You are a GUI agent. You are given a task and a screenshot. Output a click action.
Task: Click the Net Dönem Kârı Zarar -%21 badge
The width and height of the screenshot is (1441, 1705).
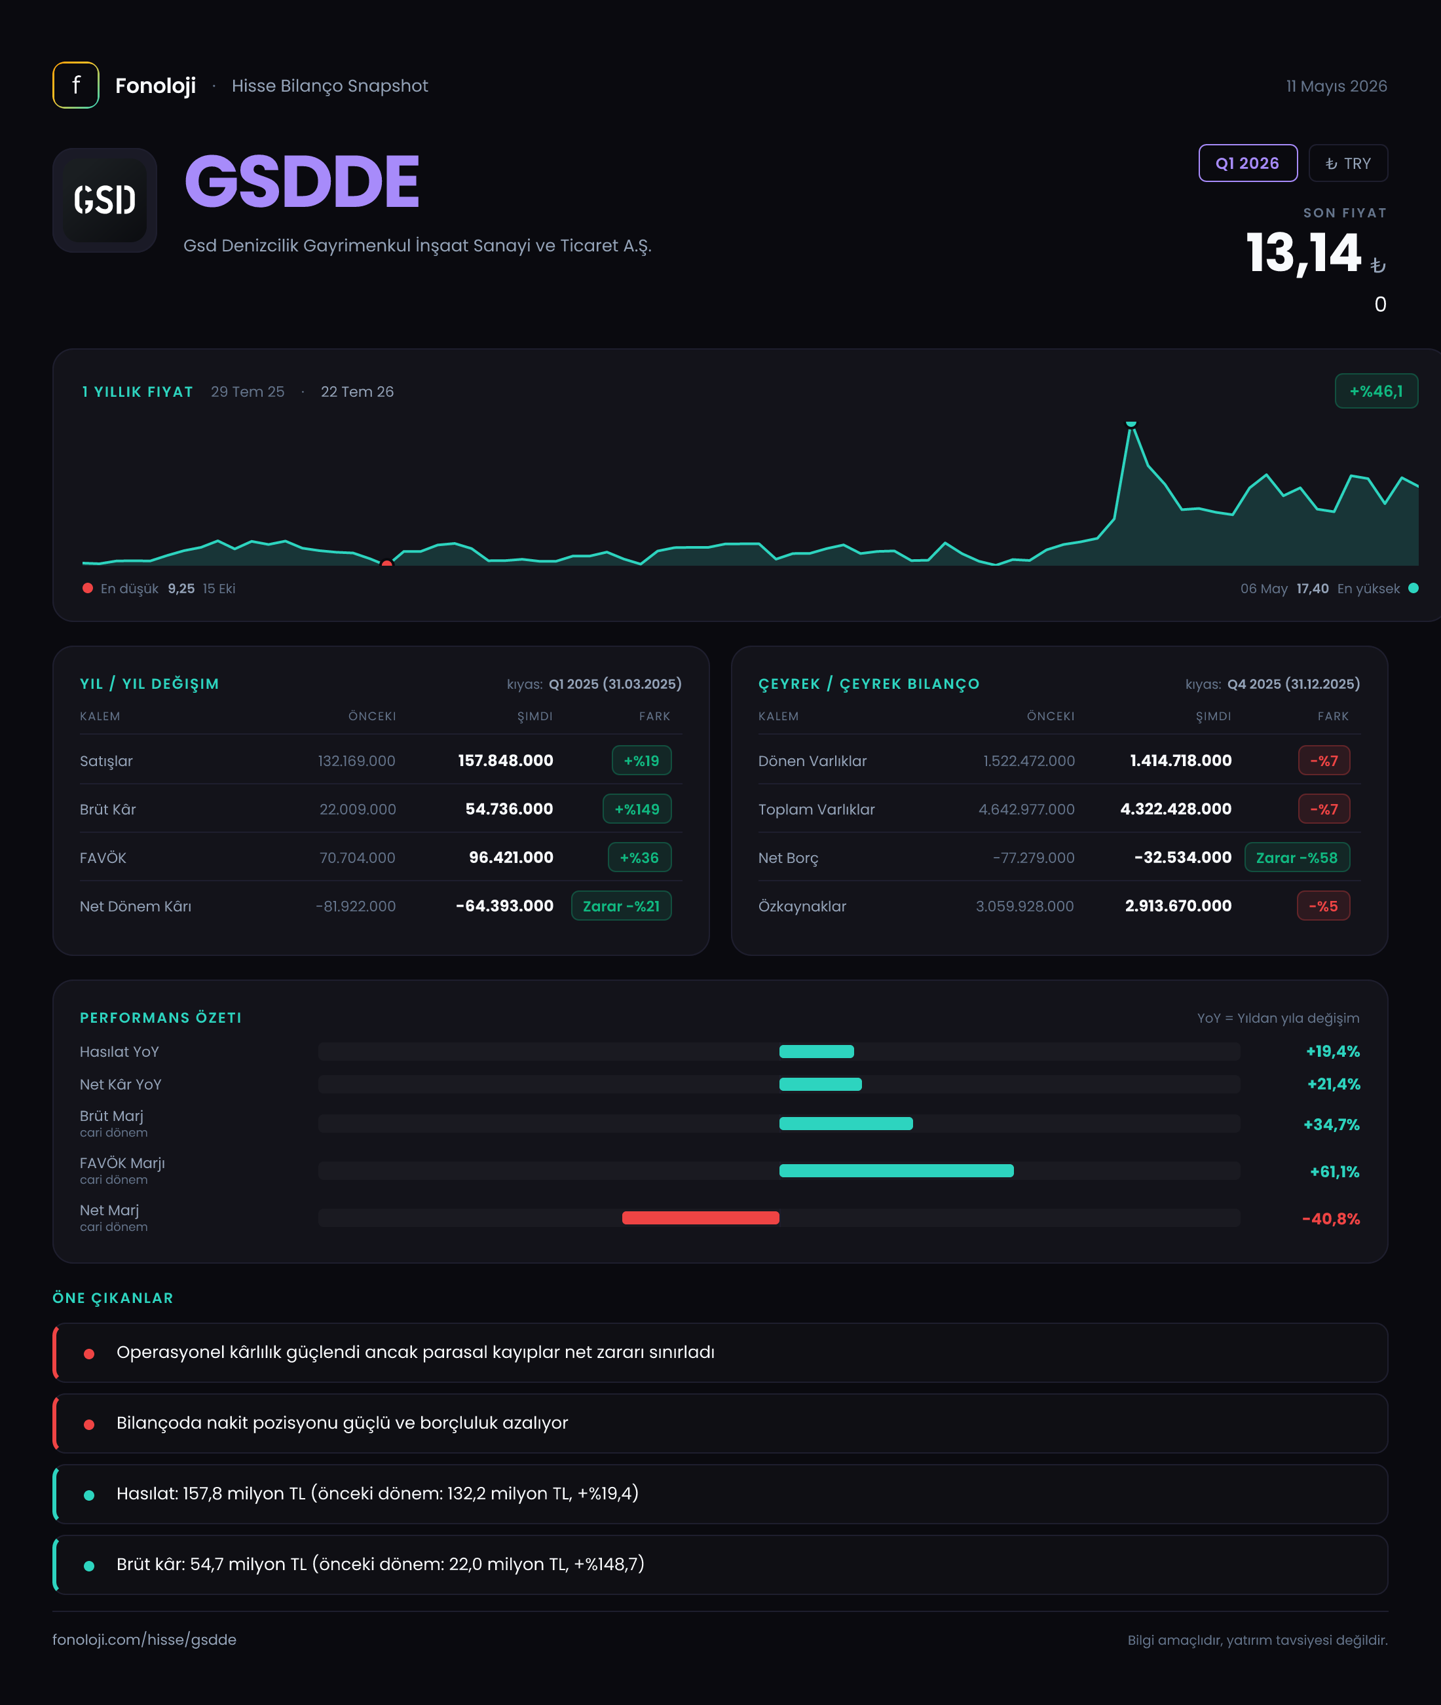coord(621,906)
